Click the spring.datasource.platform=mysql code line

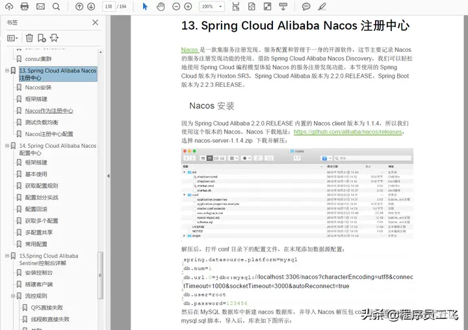(x=240, y=259)
